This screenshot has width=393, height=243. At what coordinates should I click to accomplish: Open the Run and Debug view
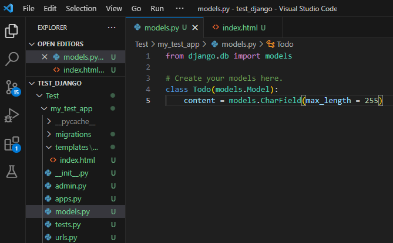12,115
